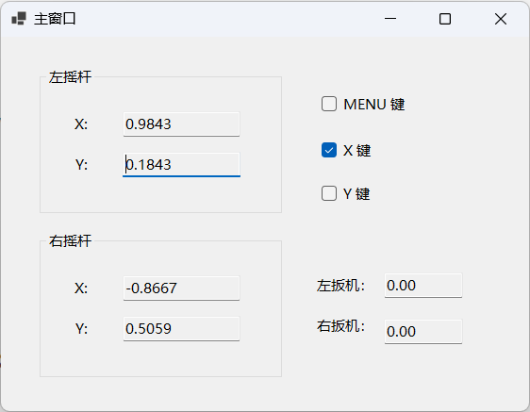Select the 右摇杆 X field showing -0.8667
This screenshot has width=530, height=412.
coord(181,288)
